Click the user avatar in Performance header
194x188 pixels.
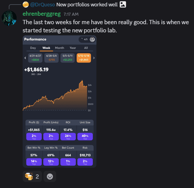92,40
